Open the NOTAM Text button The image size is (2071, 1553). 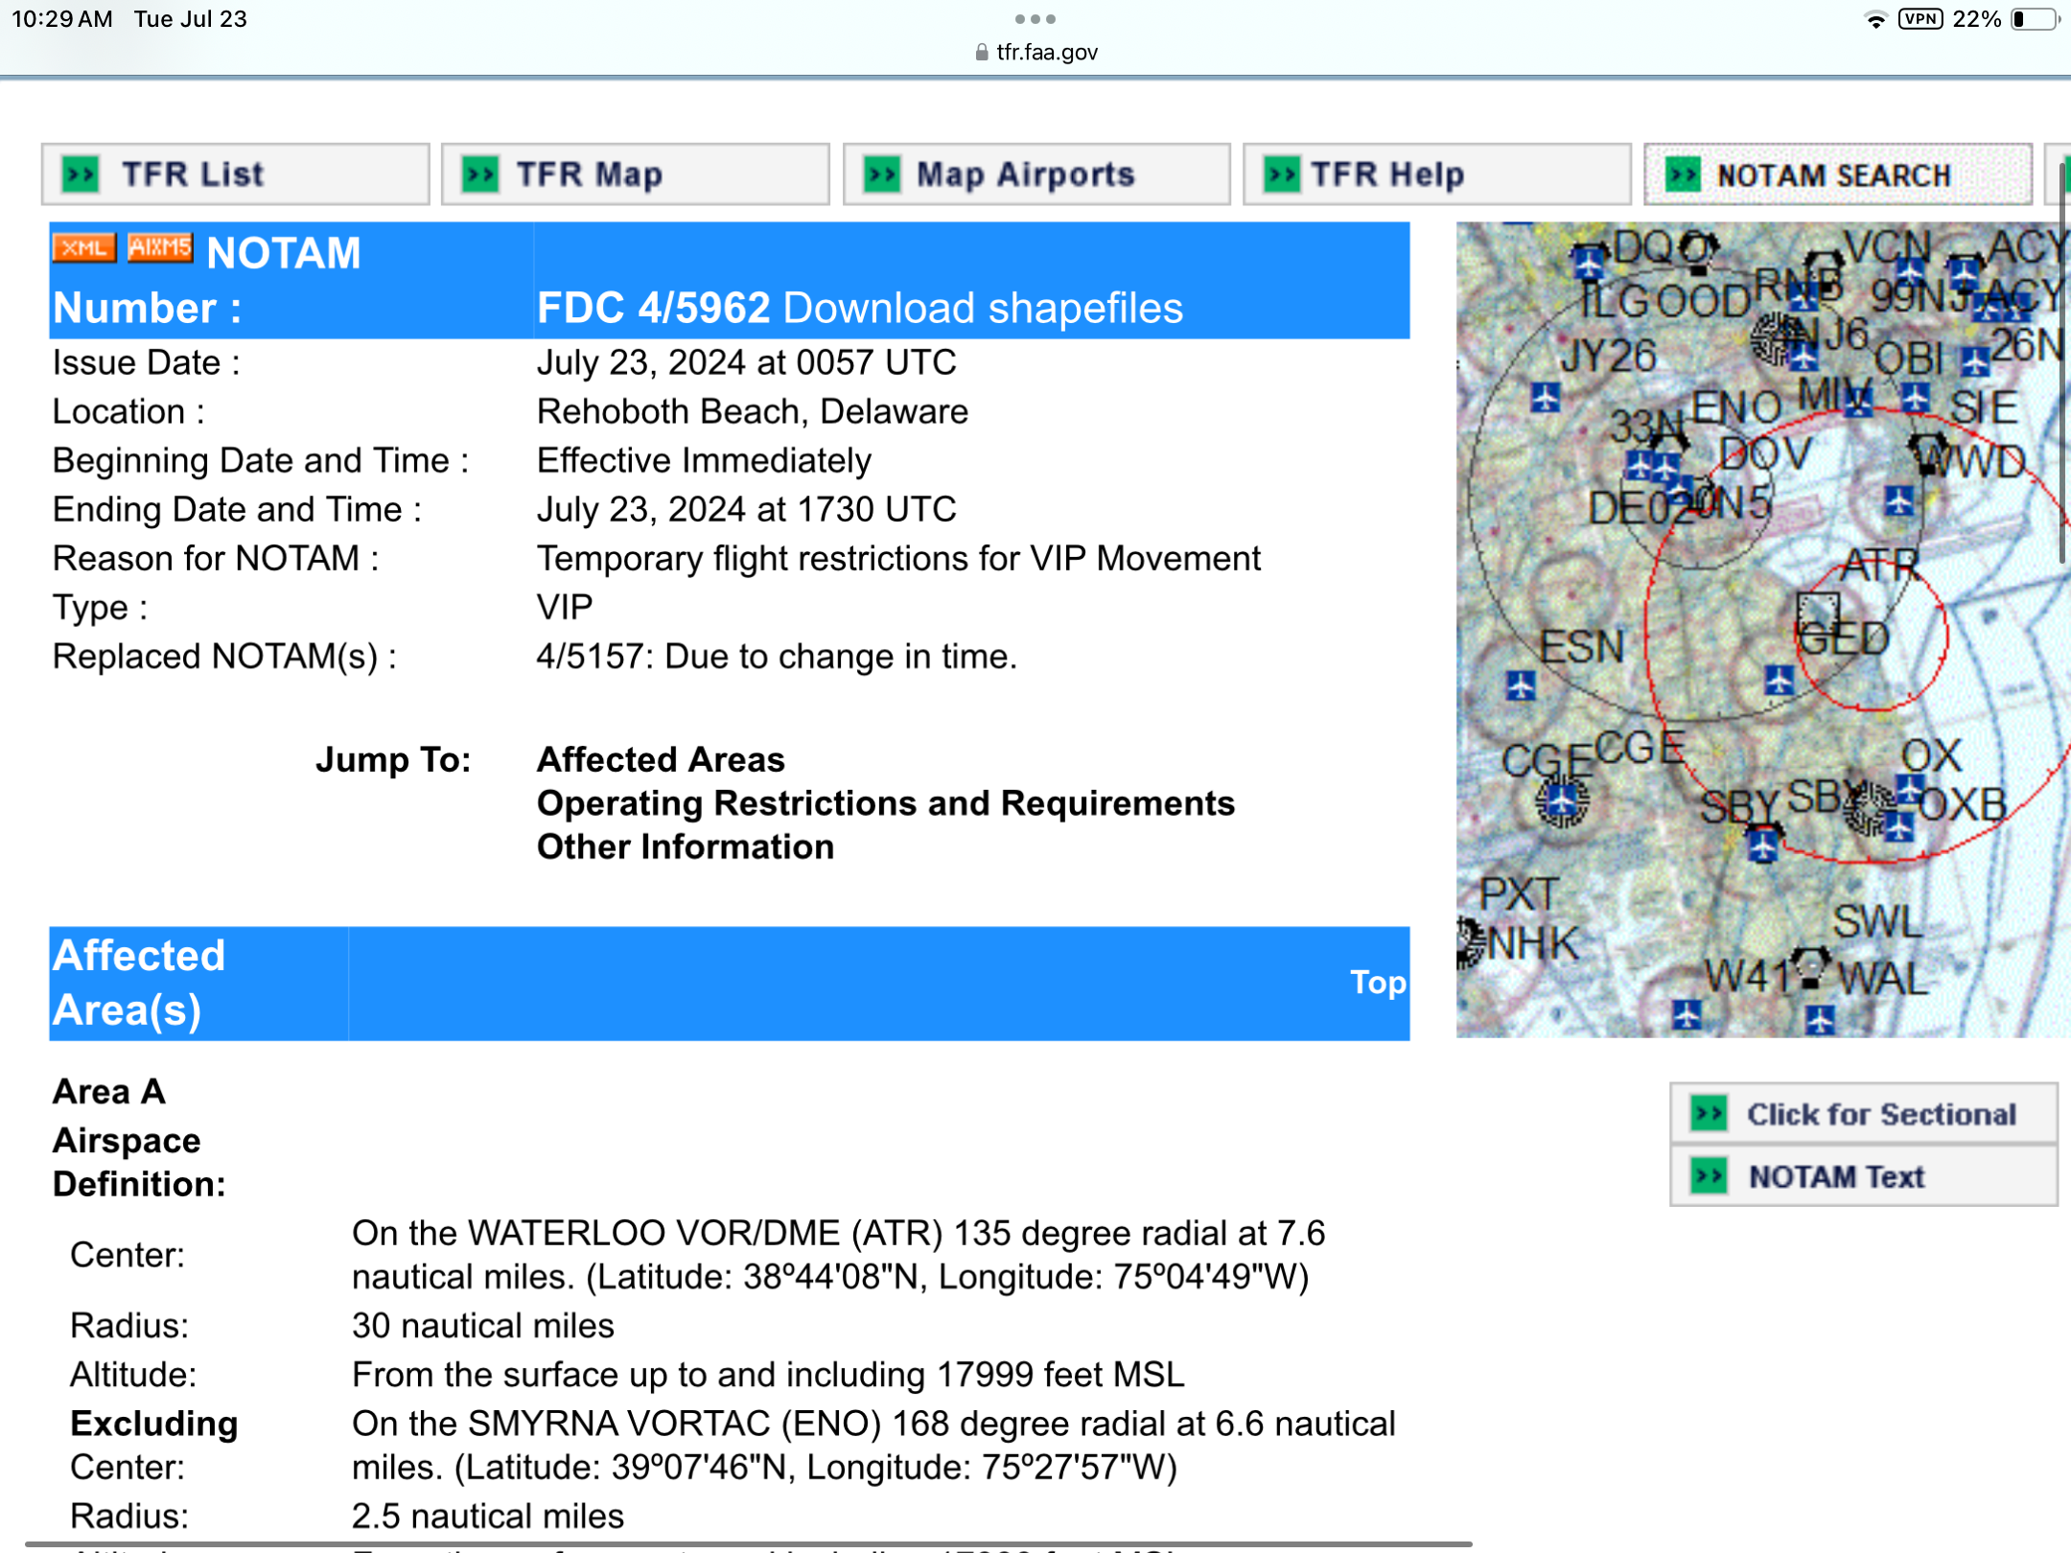tap(1863, 1176)
